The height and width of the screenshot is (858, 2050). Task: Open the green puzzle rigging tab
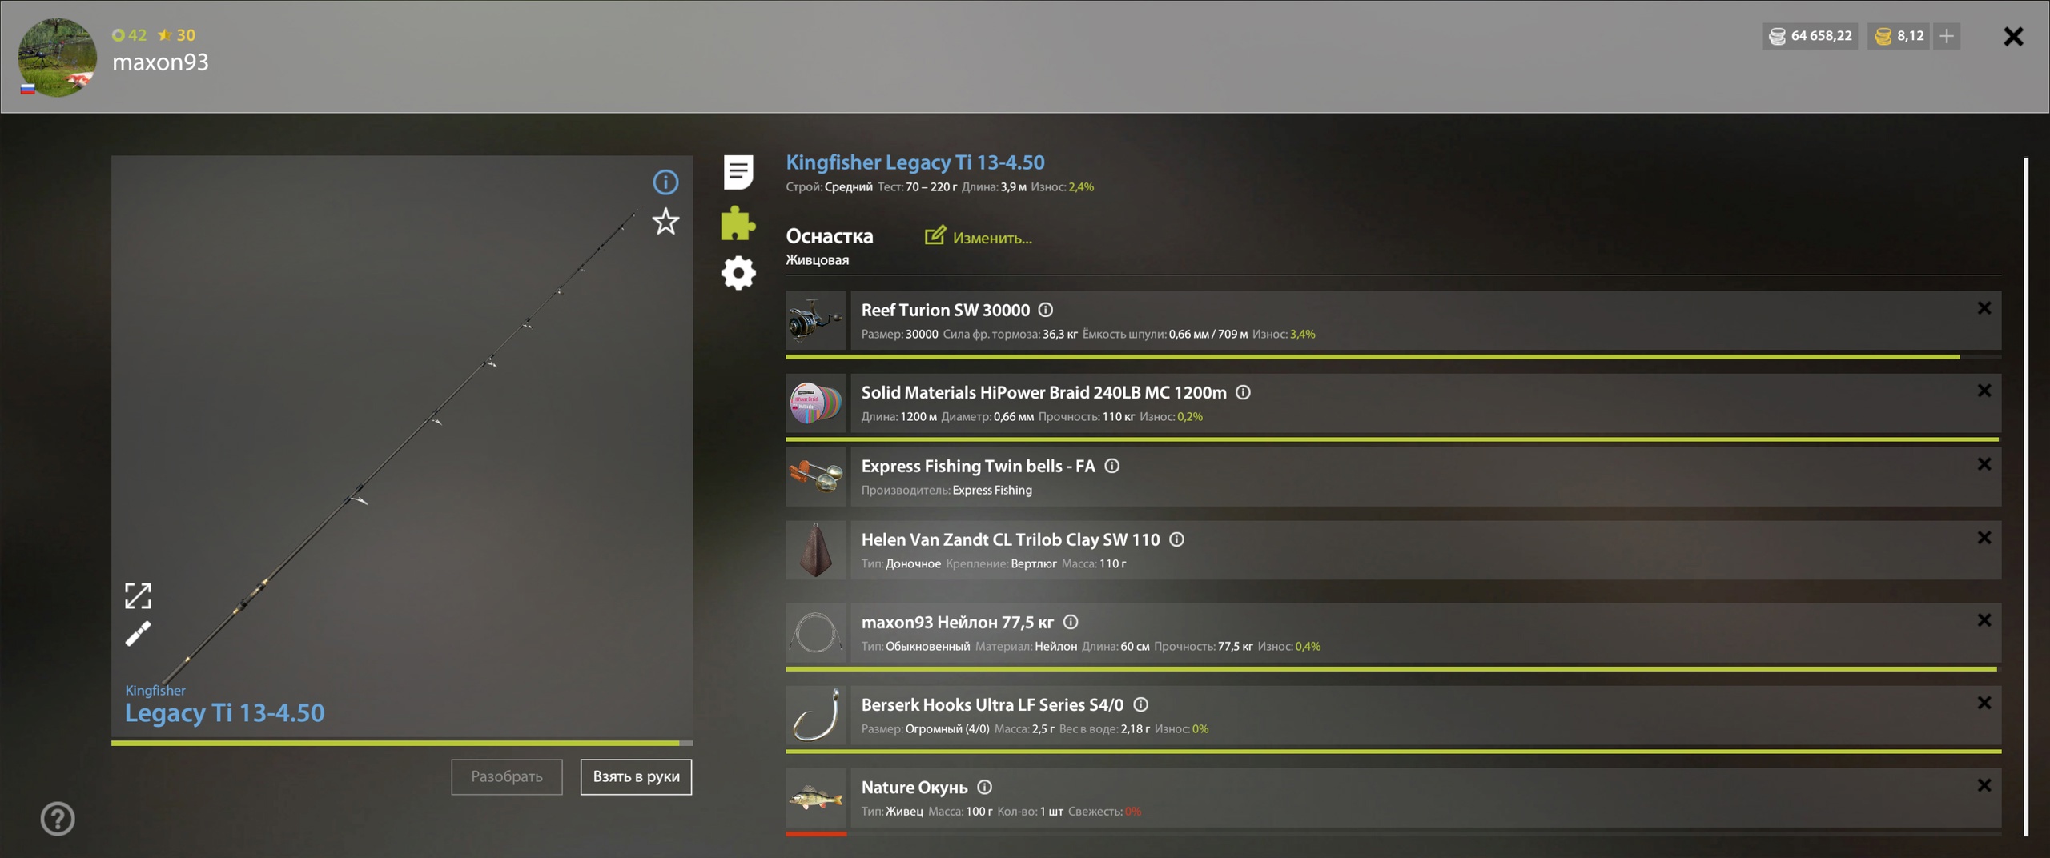tap(738, 223)
